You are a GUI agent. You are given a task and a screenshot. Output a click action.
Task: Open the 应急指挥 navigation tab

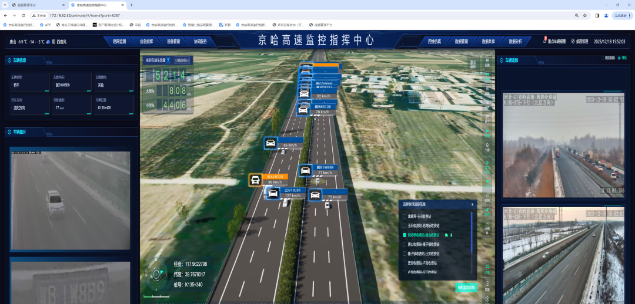pyautogui.click(x=146, y=41)
